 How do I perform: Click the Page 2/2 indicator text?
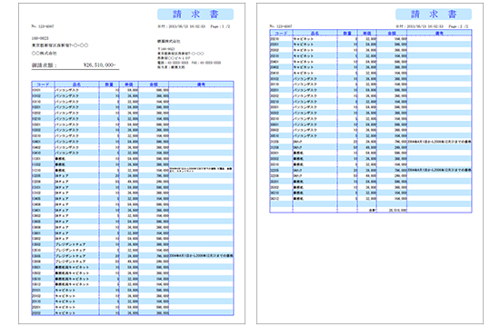point(458,26)
